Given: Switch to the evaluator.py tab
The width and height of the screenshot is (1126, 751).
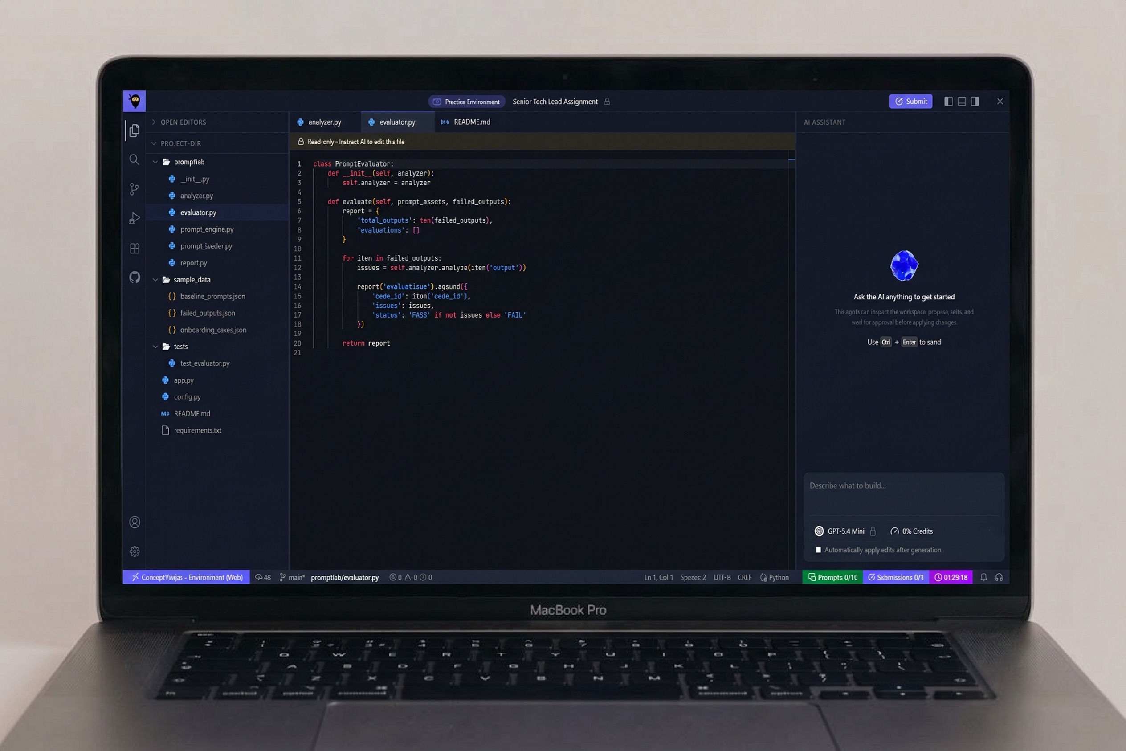Looking at the screenshot, I should [x=397, y=122].
